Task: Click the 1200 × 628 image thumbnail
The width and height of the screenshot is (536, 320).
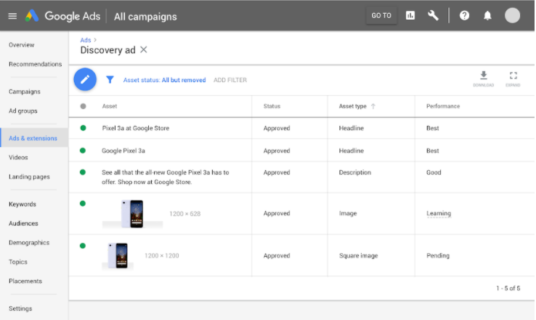Action: (x=132, y=214)
